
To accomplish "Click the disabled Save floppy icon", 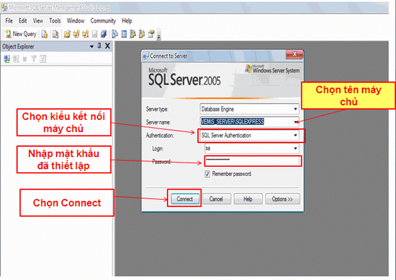I will click(x=94, y=34).
